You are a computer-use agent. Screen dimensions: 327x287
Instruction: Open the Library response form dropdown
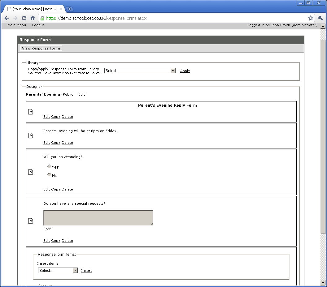coord(173,71)
